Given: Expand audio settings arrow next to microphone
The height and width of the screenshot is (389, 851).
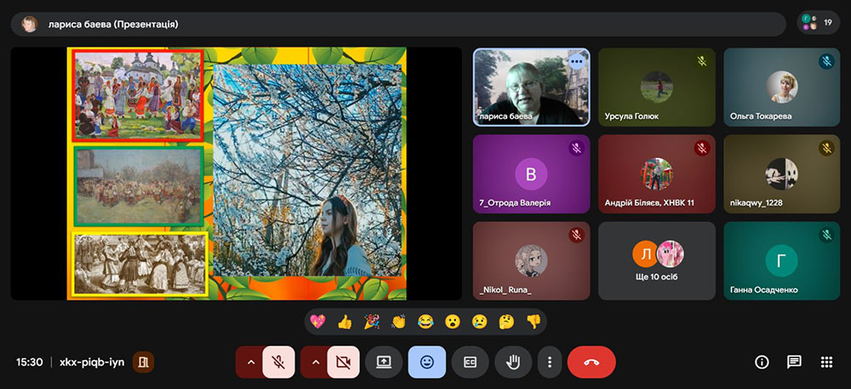Looking at the screenshot, I should (249, 362).
